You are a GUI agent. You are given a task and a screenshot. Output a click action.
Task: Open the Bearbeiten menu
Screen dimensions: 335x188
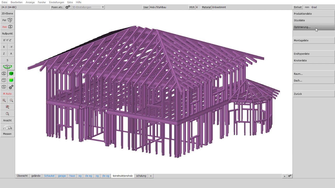click(16, 2)
